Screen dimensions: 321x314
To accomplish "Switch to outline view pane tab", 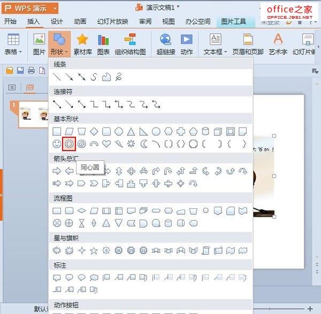I will 12,88.
